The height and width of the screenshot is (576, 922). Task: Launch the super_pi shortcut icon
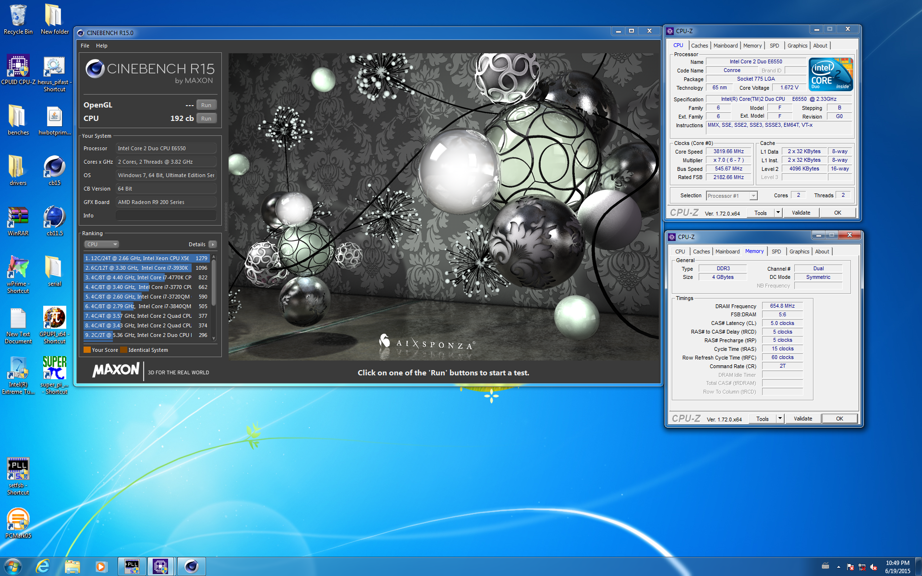tap(54, 376)
